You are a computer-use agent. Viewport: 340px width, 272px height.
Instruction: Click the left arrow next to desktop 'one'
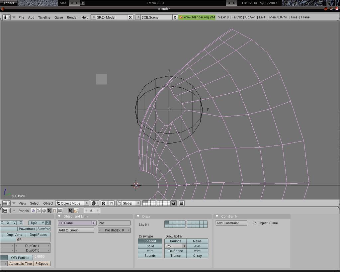pyautogui.click(x=72, y=3)
